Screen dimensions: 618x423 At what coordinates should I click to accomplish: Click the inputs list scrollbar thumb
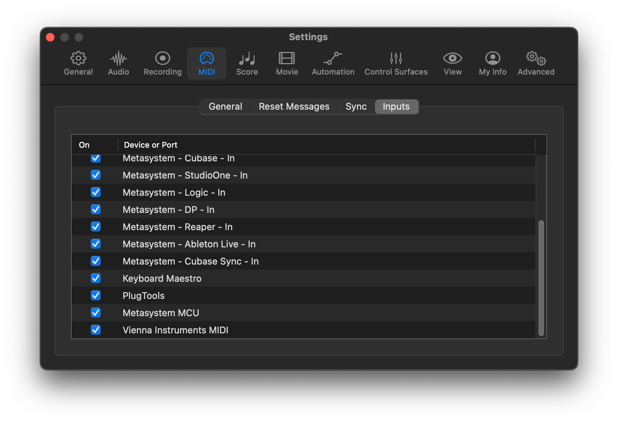541,278
